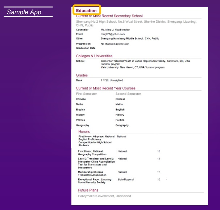Screen dimensions: 220x210
Task: Click Maths under Second Semester
Action: tap(119, 104)
